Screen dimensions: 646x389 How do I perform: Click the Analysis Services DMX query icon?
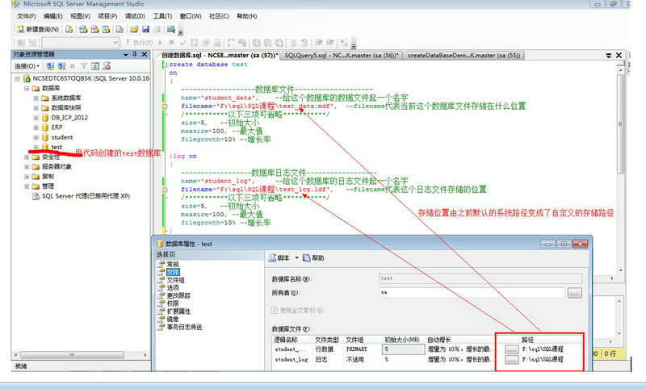[94, 29]
